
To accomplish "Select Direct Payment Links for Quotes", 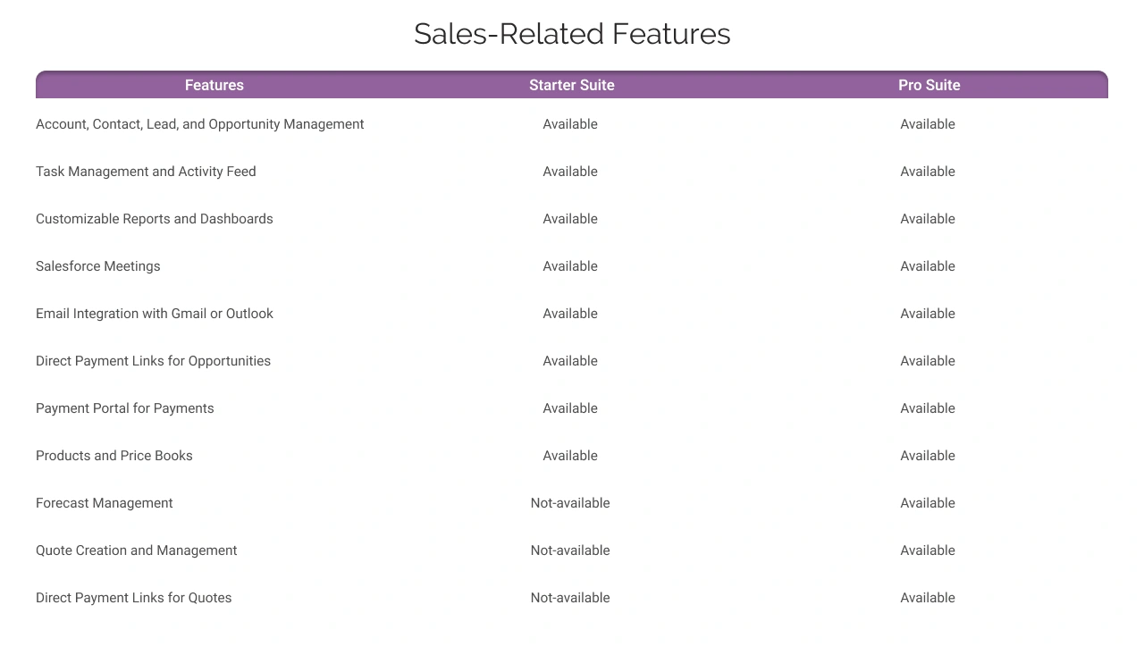I will click(133, 598).
